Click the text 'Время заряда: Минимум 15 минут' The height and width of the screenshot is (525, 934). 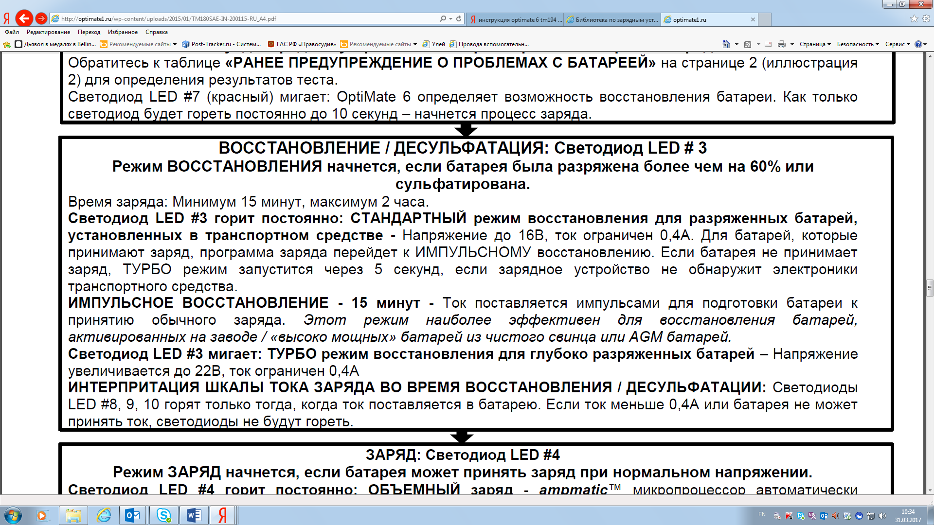pyautogui.click(x=187, y=202)
